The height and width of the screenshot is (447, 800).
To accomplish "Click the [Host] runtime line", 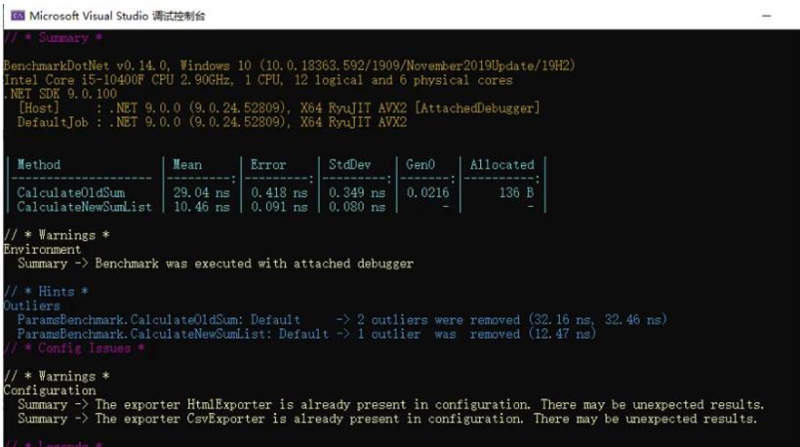I will 279,108.
